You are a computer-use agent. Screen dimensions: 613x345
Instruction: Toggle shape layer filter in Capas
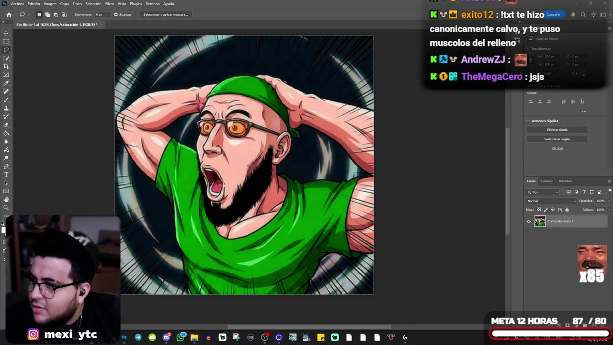(591, 192)
